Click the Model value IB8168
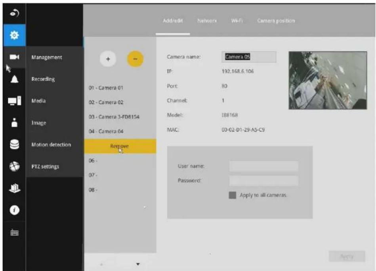Image resolution: width=376 pixels, height=271 pixels. point(230,115)
